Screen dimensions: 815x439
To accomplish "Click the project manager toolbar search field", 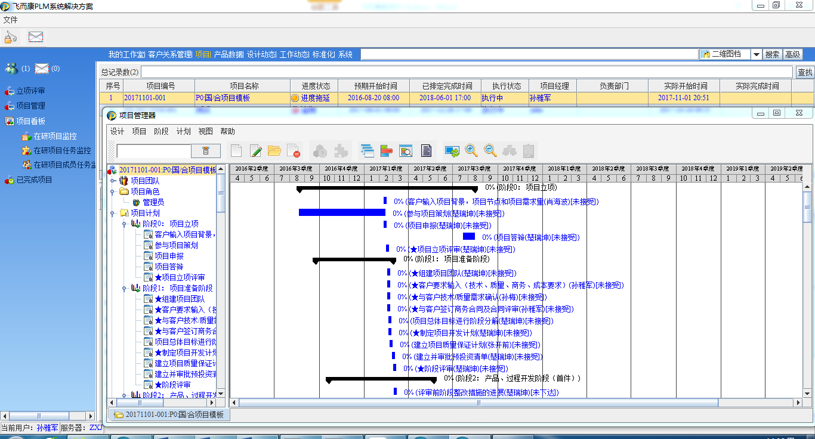I will (153, 151).
